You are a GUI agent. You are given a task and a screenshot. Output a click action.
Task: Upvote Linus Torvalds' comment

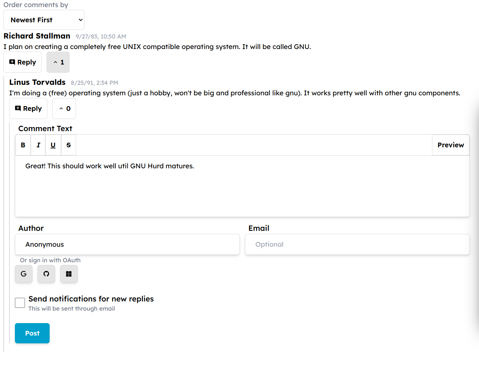pos(64,108)
